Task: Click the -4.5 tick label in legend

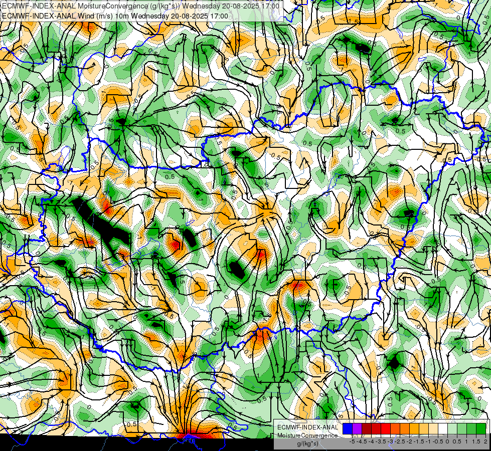Action: tap(362, 441)
